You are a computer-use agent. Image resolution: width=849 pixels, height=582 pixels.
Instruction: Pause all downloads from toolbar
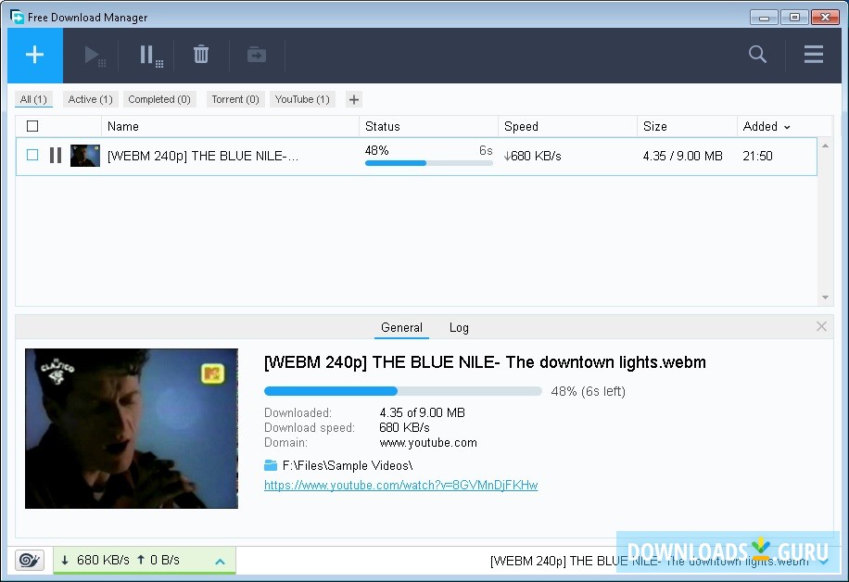pos(150,56)
